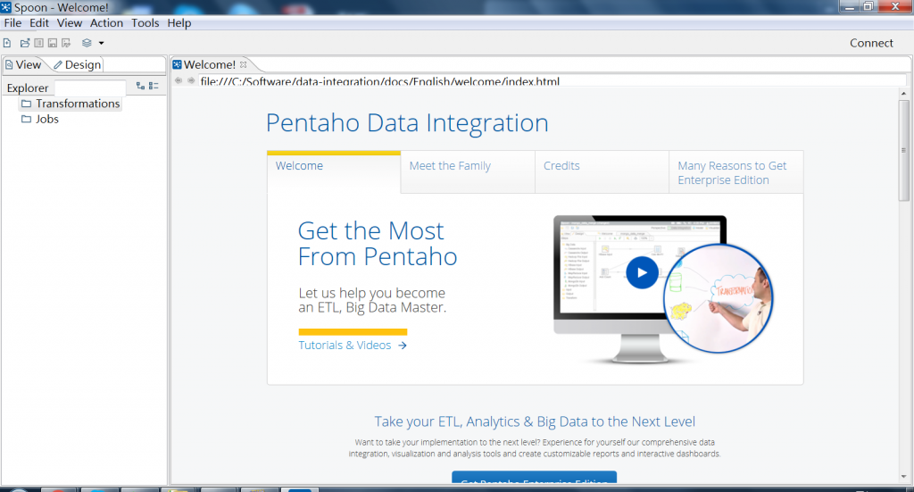This screenshot has height=492, width=914.
Task: Click the vertical scrollbar thumb
Action: point(903,150)
